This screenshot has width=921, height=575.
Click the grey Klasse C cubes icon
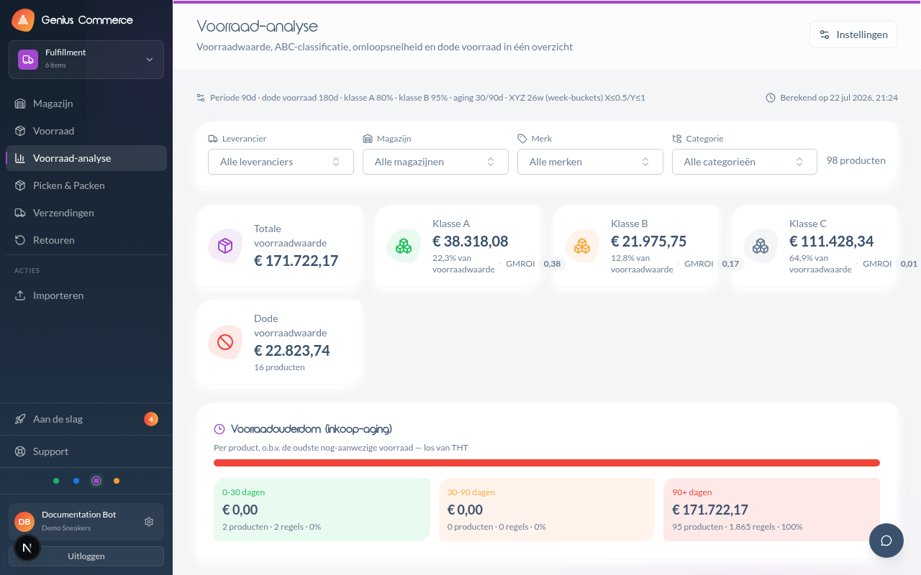(x=761, y=246)
